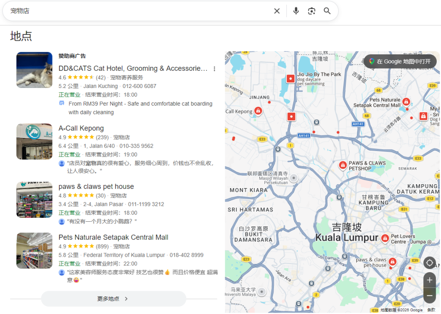Click the storefront icon beside From RM39 text
441x314 pixels.
pyautogui.click(x=62, y=103)
